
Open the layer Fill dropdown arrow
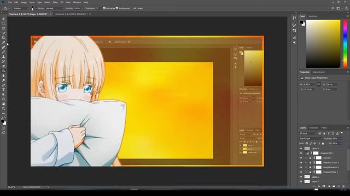pos(341,144)
